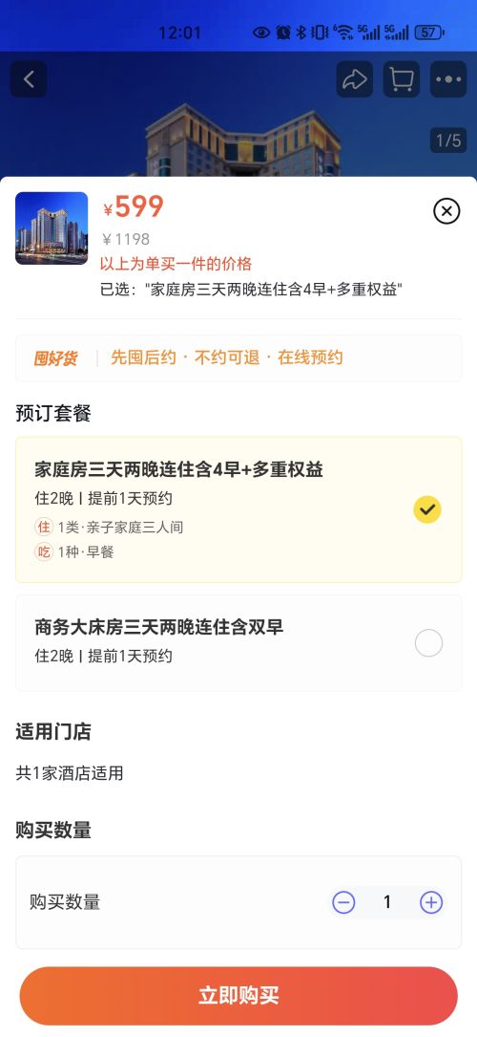Close the package selection sheet
This screenshot has height=1037, width=477.
pos(446,211)
